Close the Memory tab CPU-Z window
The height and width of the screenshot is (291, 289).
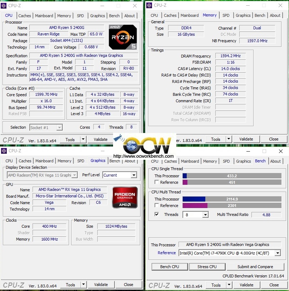pyautogui.click(x=280, y=5)
